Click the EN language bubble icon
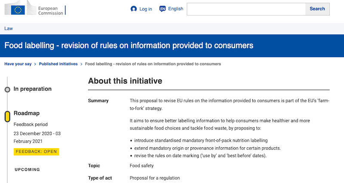 [x=163, y=9]
